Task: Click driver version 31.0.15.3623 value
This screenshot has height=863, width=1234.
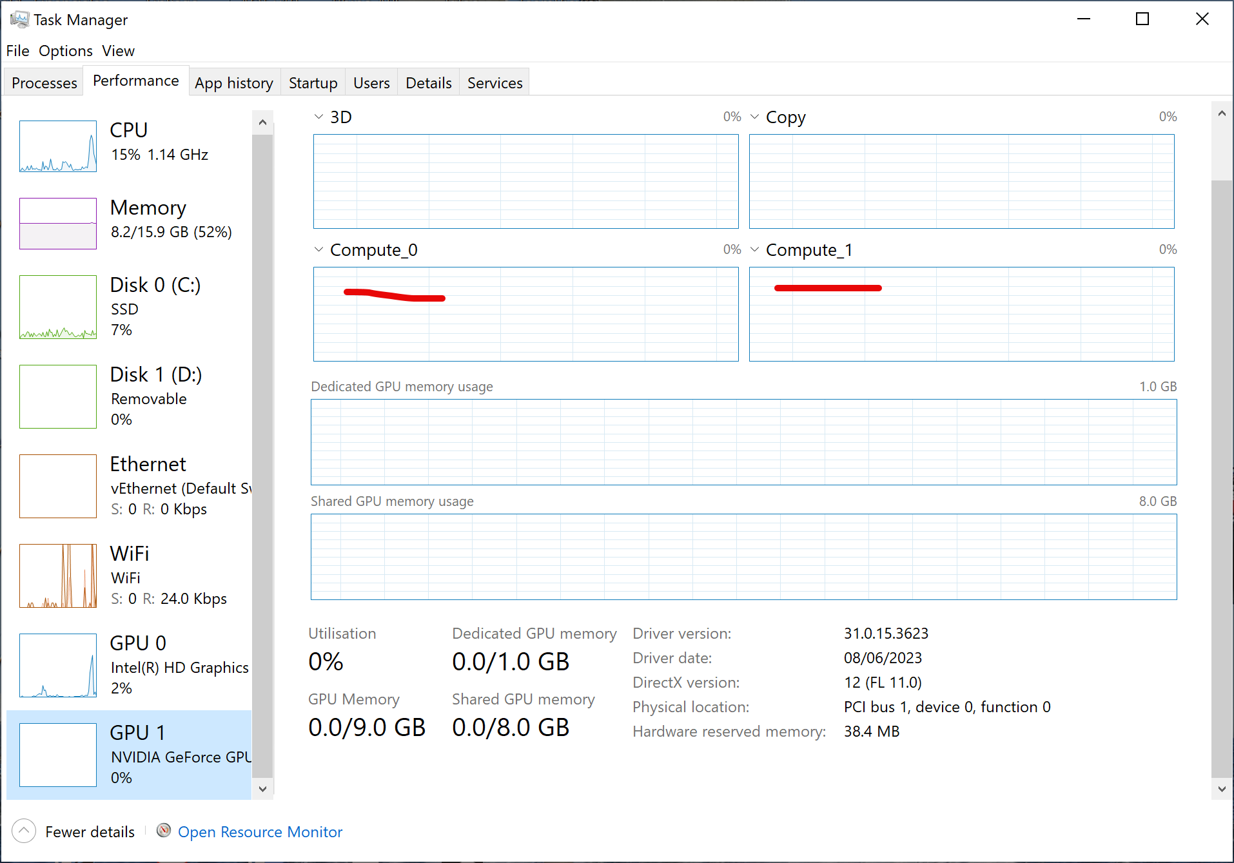Action: click(886, 634)
